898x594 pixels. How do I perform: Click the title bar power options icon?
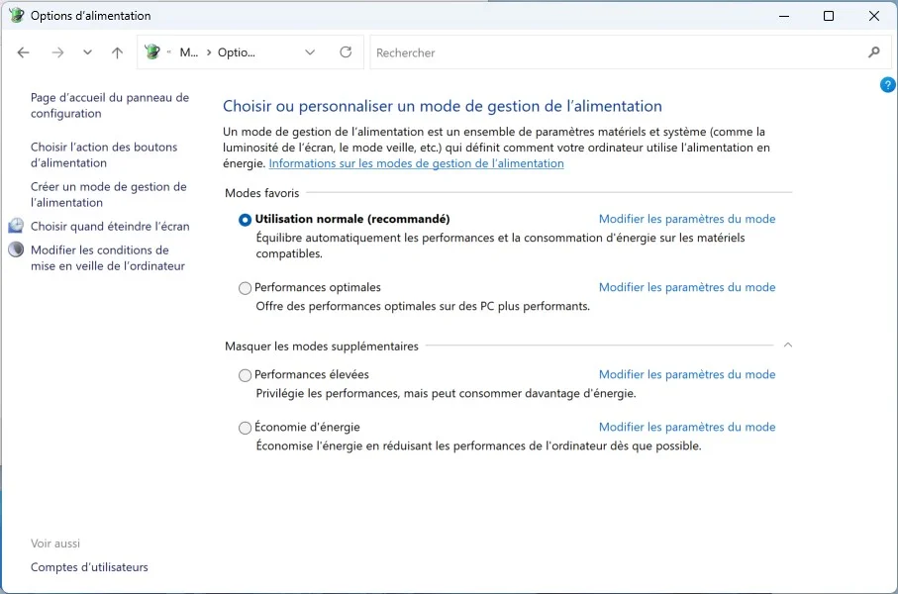(x=17, y=16)
